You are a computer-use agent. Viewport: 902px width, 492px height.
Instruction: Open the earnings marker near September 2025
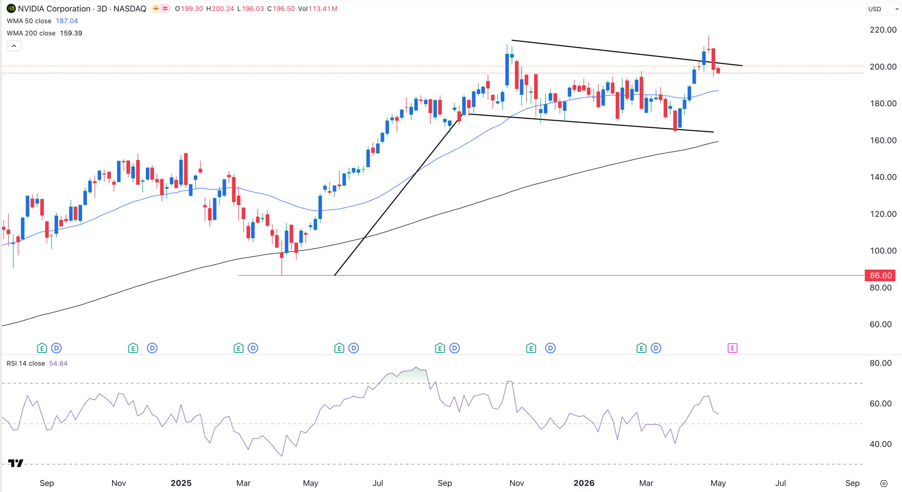tap(440, 348)
